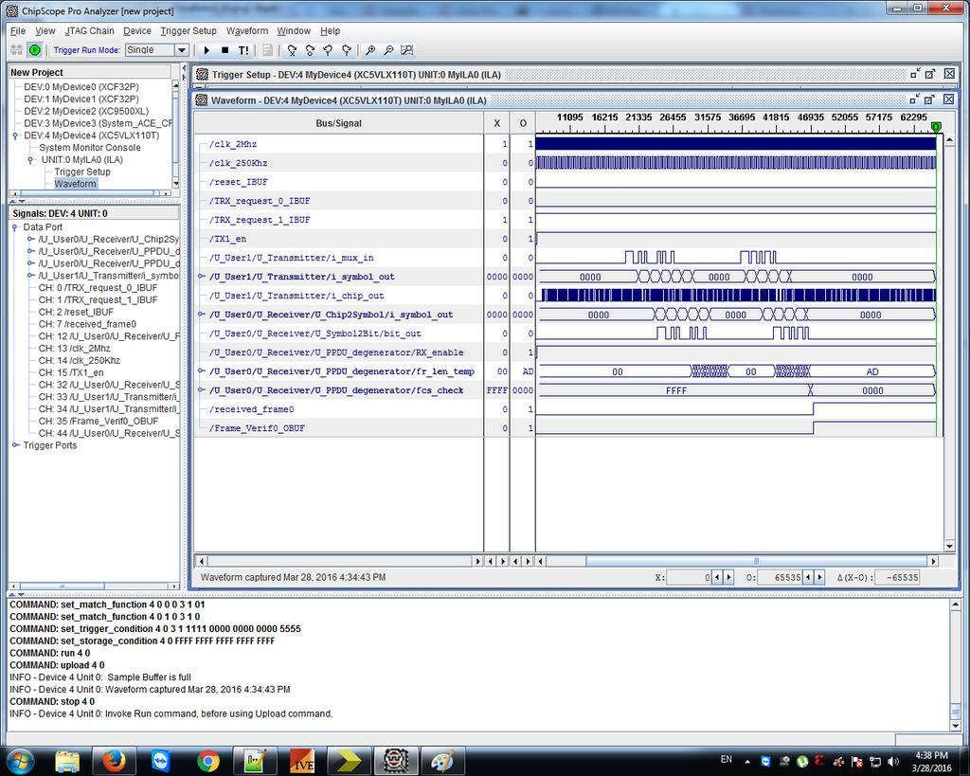The width and height of the screenshot is (970, 776).
Task: Run the trigger with the play button
Action: [x=207, y=50]
